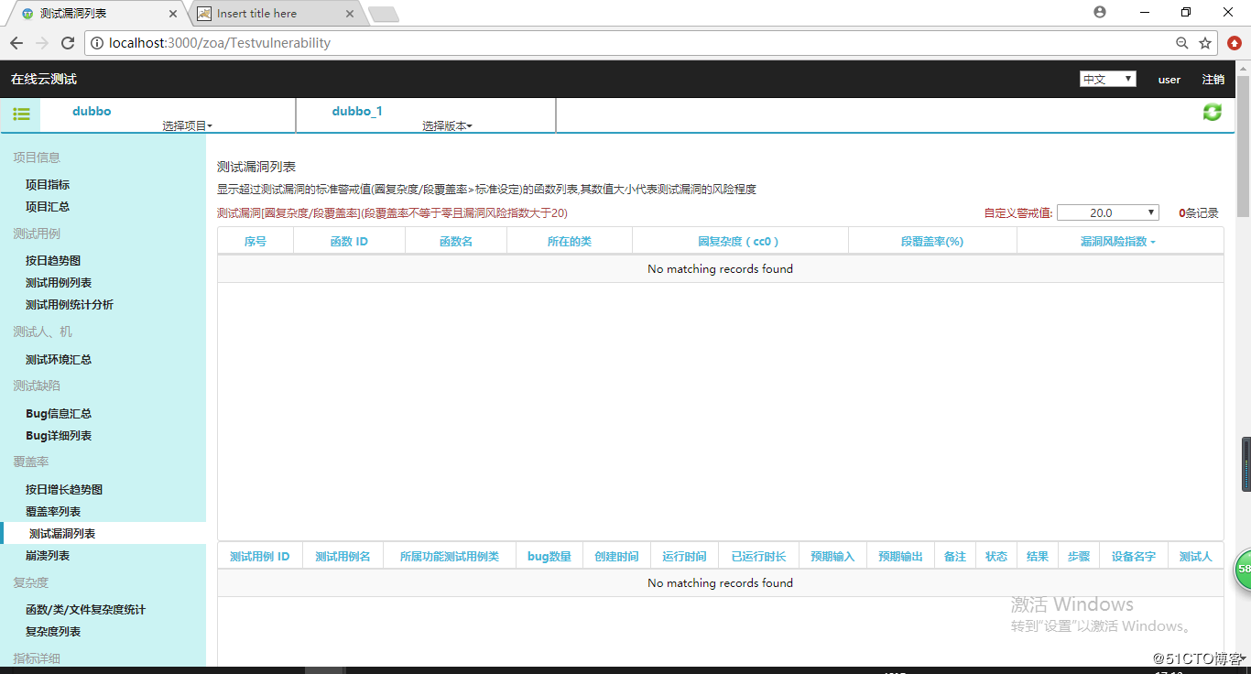
Task: Click the dubbo_1 version name
Action: [x=357, y=111]
